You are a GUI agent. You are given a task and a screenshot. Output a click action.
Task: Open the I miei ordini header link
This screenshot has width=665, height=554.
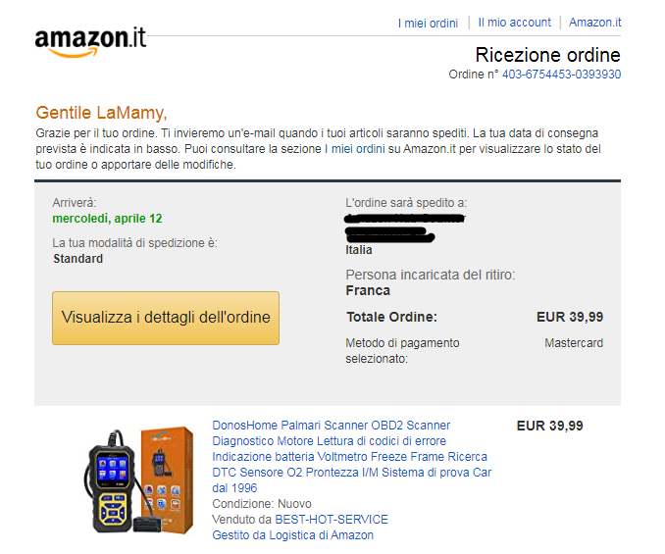428,23
